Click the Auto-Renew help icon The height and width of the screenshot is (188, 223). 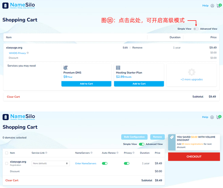pos(117,153)
